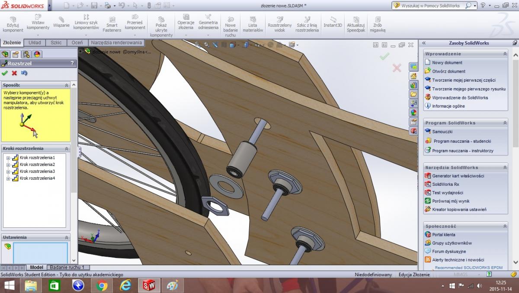The width and height of the screenshot is (519, 293).
Task: Open ConfigurationManager tab icon
Action: [26, 54]
